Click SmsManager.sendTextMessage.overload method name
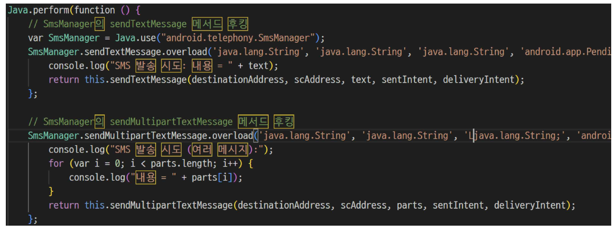 pos(117,52)
